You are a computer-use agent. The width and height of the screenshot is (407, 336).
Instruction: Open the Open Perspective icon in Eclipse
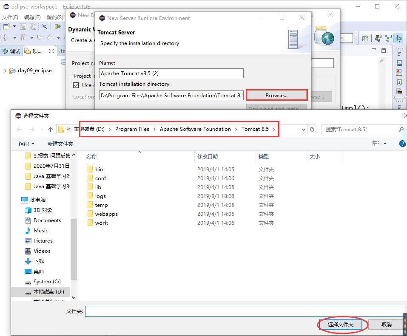point(365,38)
